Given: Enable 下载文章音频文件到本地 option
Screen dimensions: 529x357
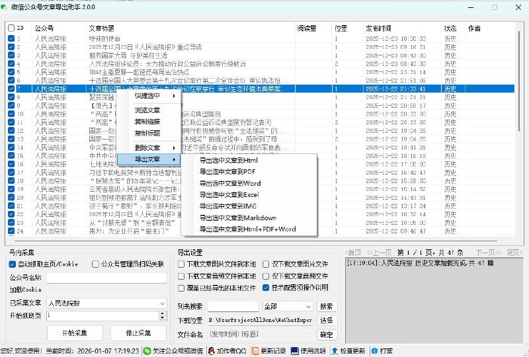Looking at the screenshot, I should pos(181,276).
